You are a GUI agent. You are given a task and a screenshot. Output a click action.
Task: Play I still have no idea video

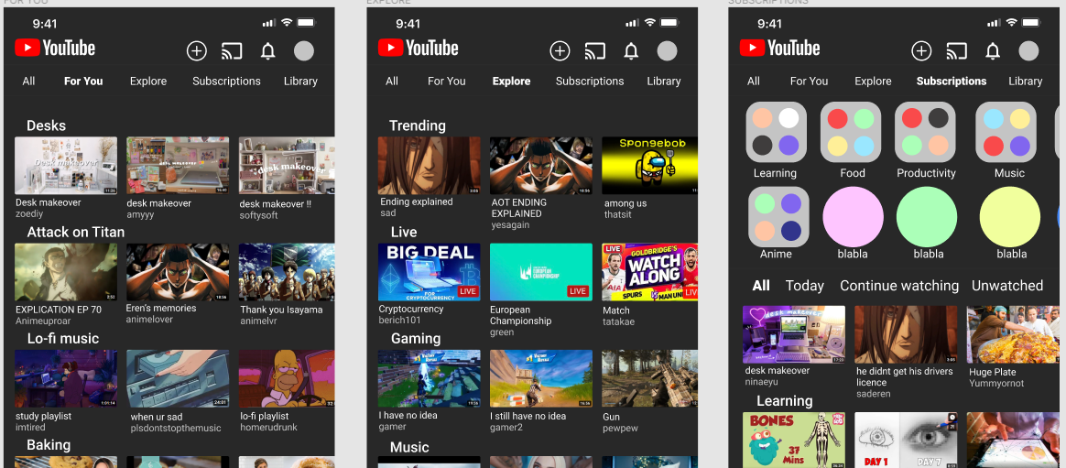tap(541, 379)
